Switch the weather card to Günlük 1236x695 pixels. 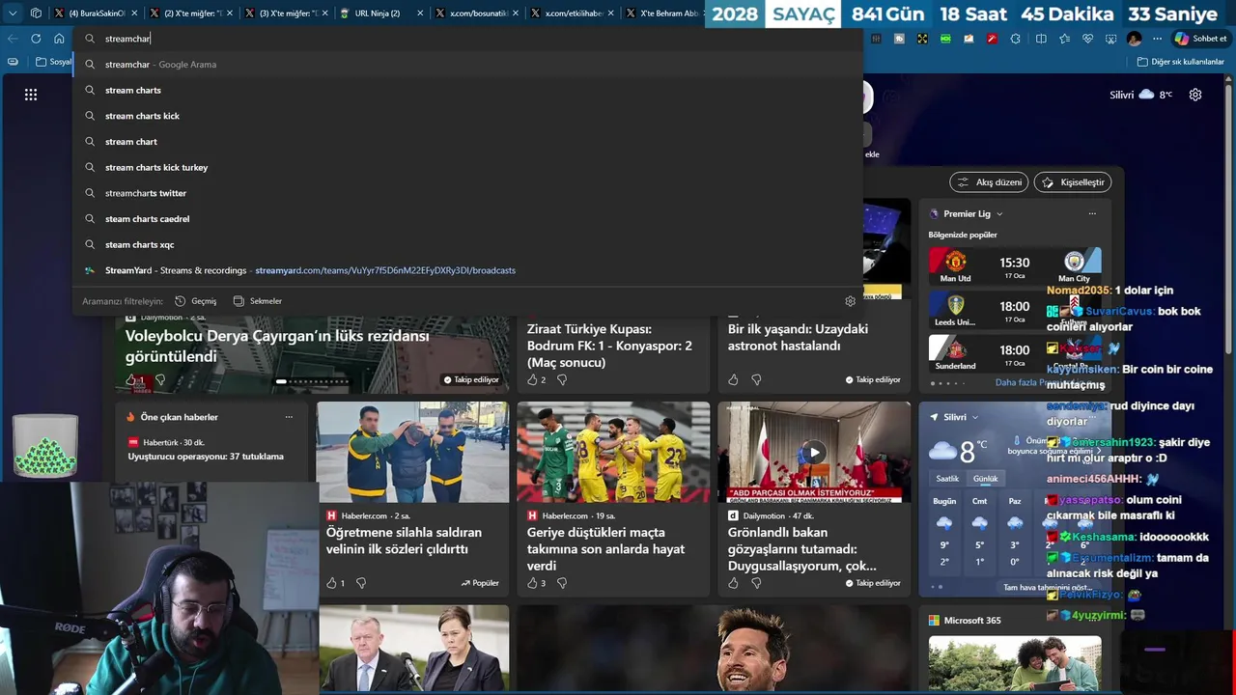986,479
